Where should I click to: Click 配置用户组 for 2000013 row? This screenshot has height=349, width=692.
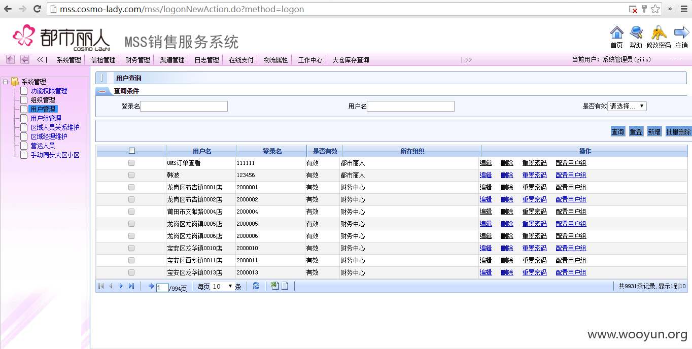(x=571, y=272)
